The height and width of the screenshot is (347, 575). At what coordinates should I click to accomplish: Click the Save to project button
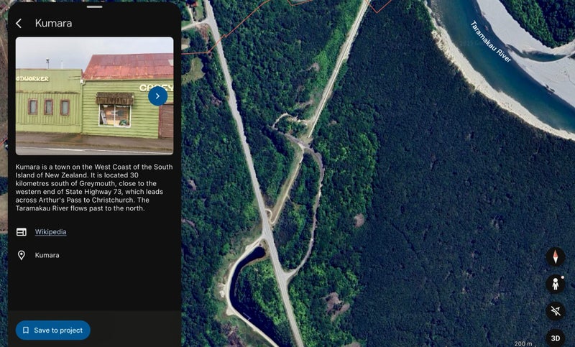[52, 330]
